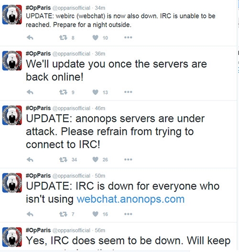
Task: Reply to the anonops servers under attack tweet
Action: [30, 160]
